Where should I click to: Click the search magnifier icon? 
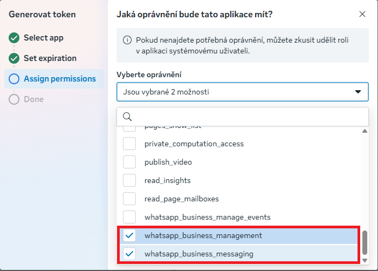point(127,116)
